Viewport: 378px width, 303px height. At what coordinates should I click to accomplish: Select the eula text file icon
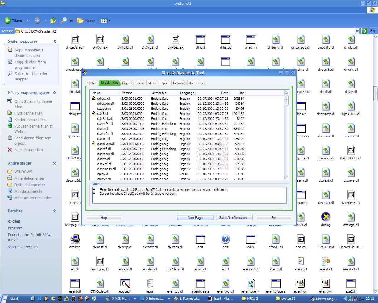[150, 283]
